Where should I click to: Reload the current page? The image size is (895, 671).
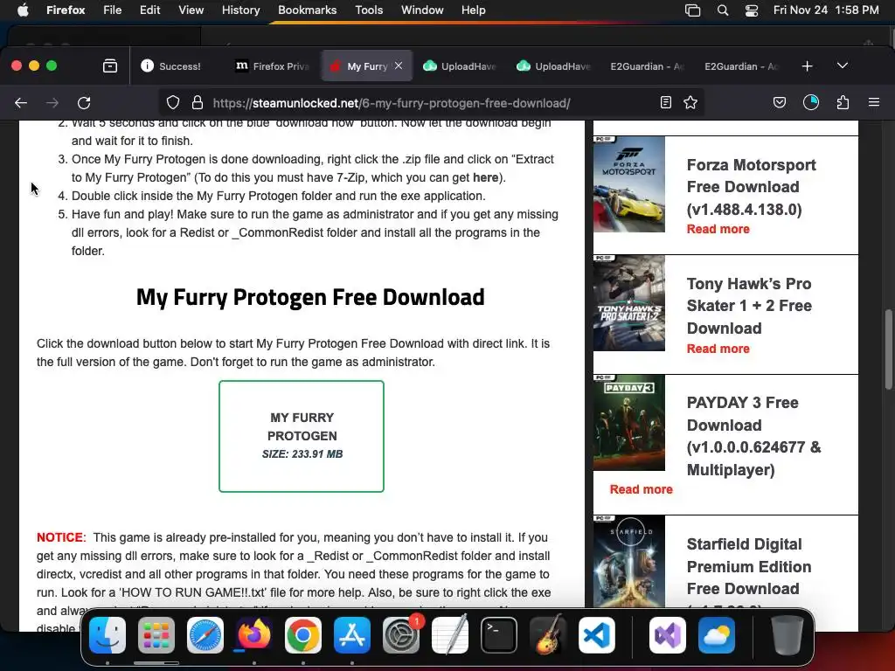pyautogui.click(x=84, y=103)
